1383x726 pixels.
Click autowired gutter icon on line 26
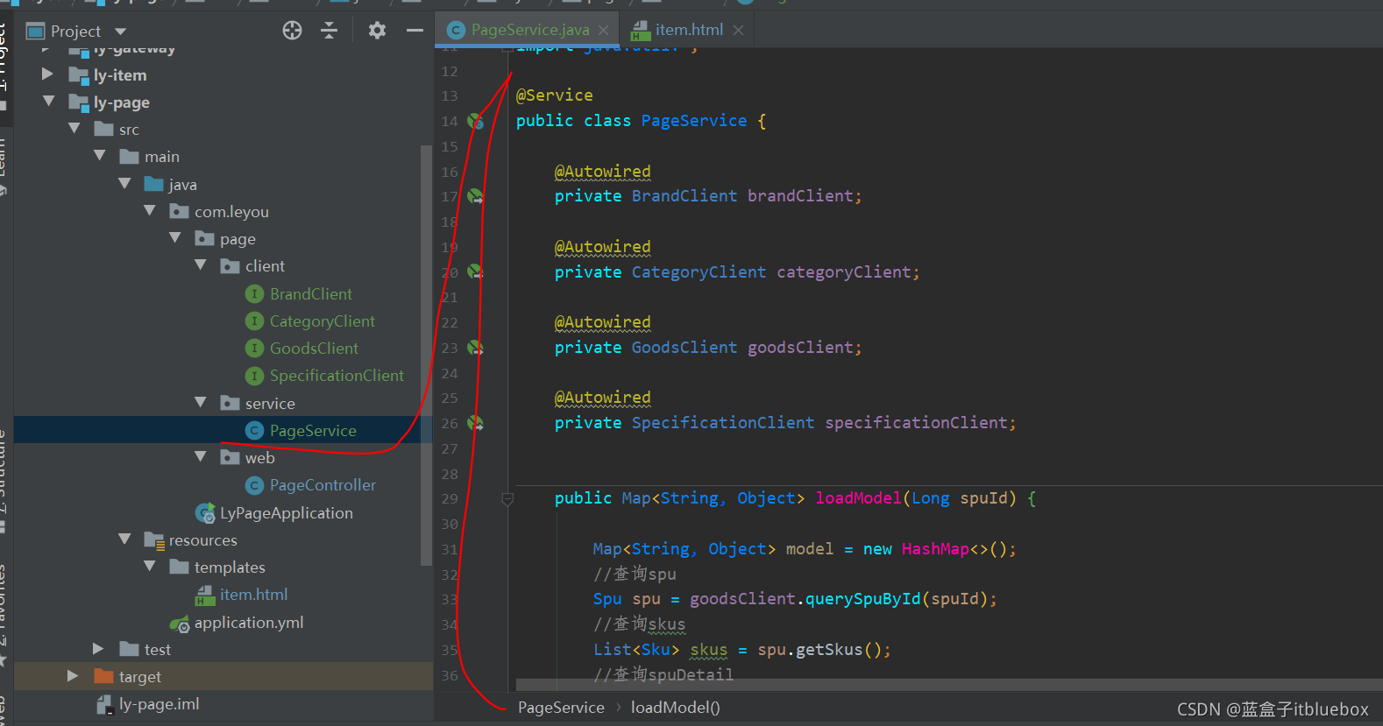[475, 423]
